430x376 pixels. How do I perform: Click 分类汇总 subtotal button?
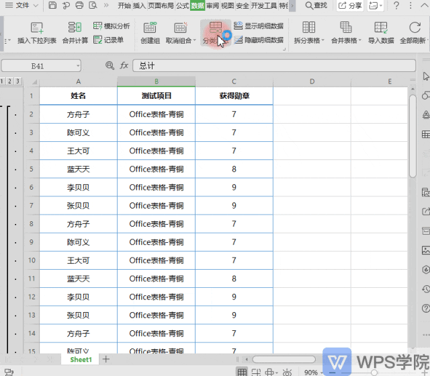(x=216, y=33)
